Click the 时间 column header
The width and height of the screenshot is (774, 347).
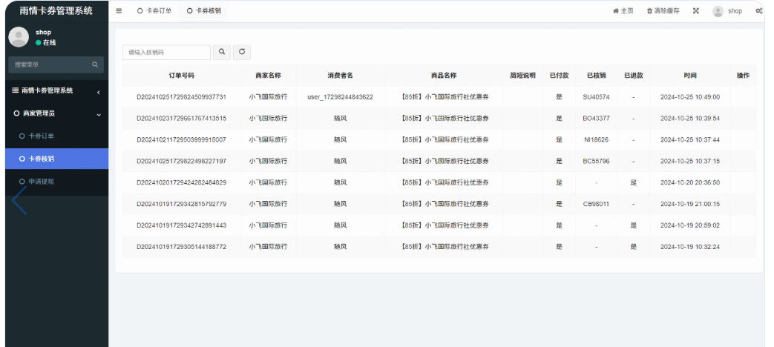(689, 76)
